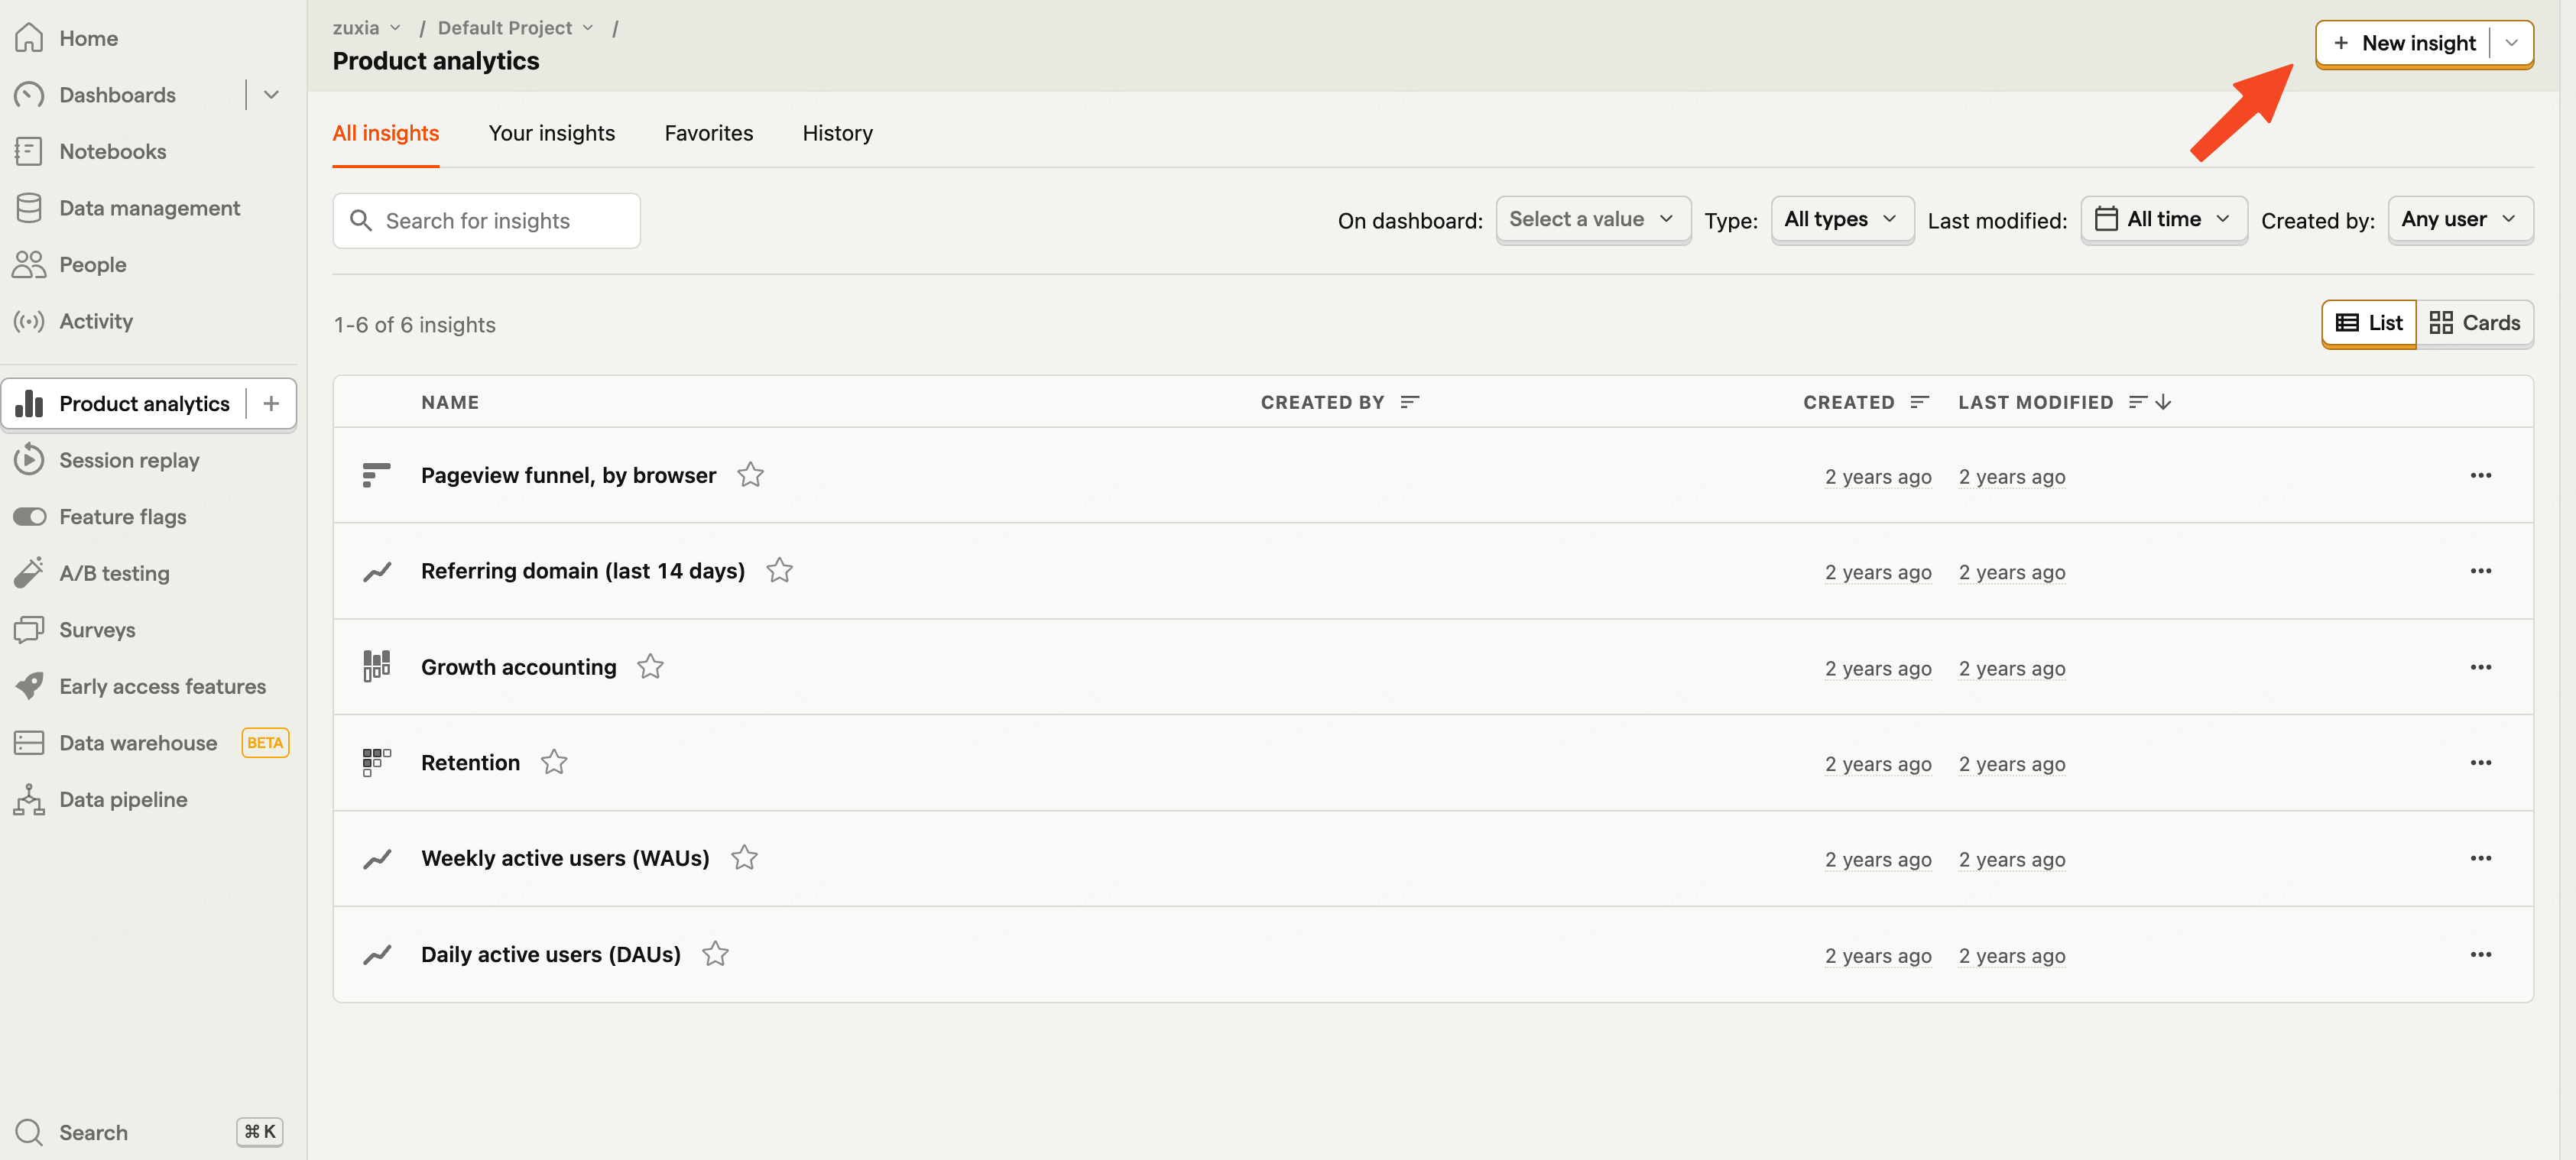Screen dimensions: 2576x1160
Task: Star the Growth accounting insight
Action: coord(650,667)
